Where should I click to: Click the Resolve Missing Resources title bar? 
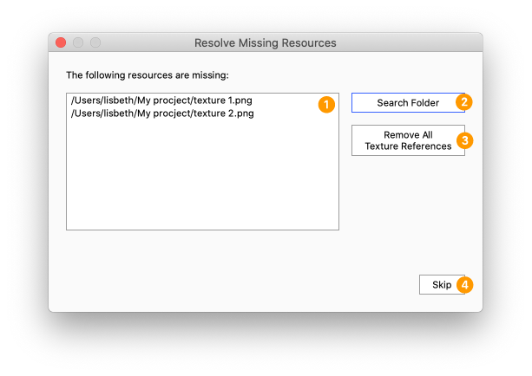(x=266, y=42)
